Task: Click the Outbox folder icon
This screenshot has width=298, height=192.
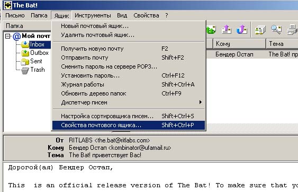Action: tap(25, 53)
